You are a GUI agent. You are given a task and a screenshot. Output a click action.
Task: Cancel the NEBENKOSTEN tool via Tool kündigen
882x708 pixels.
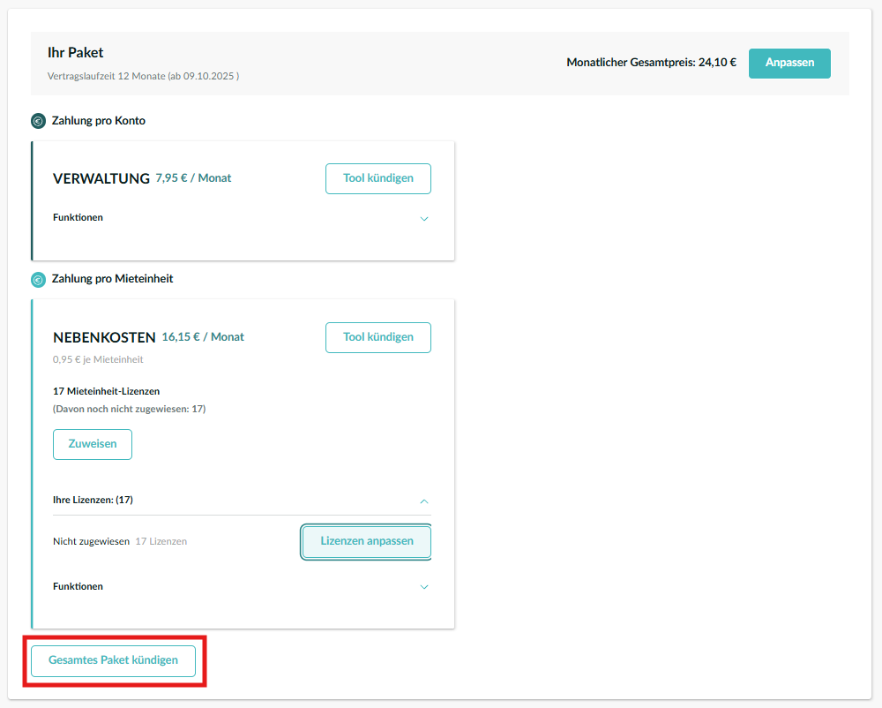(377, 337)
